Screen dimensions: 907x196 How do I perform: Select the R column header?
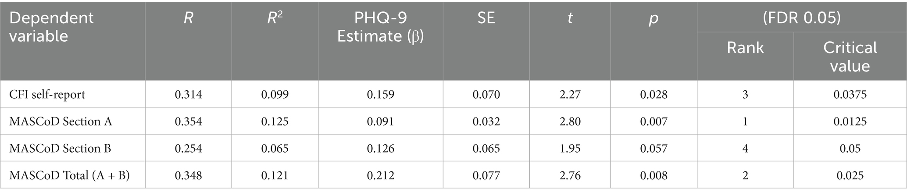[188, 18]
